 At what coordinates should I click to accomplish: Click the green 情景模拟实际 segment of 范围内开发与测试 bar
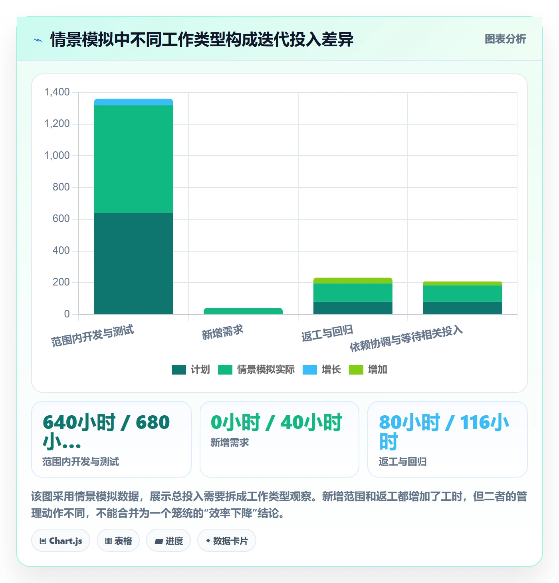133,159
